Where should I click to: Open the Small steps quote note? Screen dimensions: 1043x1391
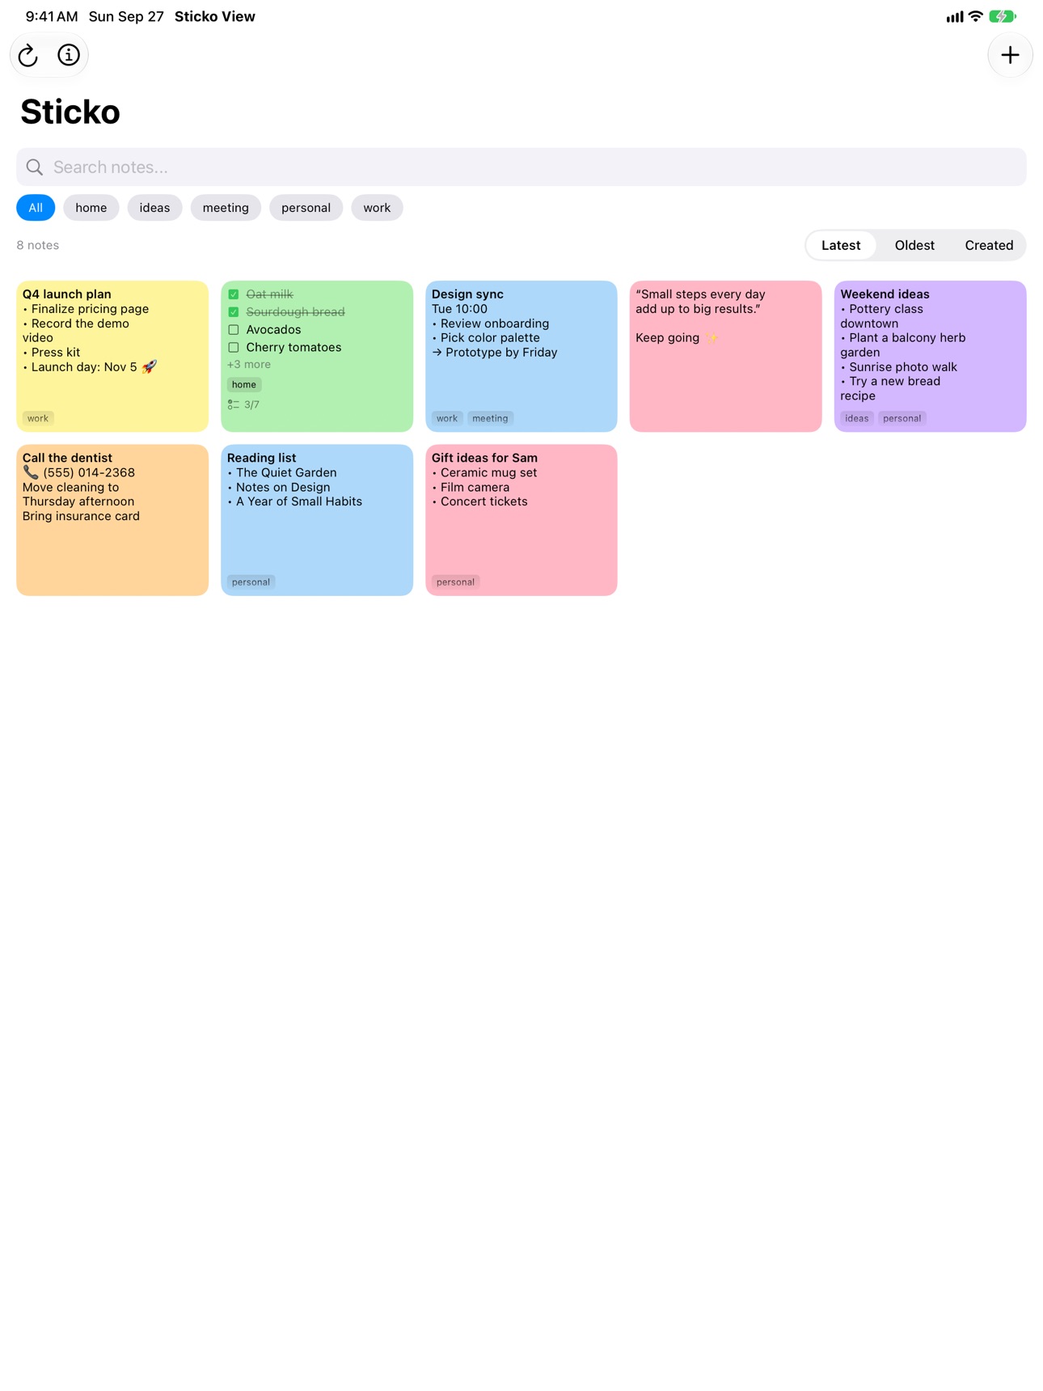[x=726, y=357]
